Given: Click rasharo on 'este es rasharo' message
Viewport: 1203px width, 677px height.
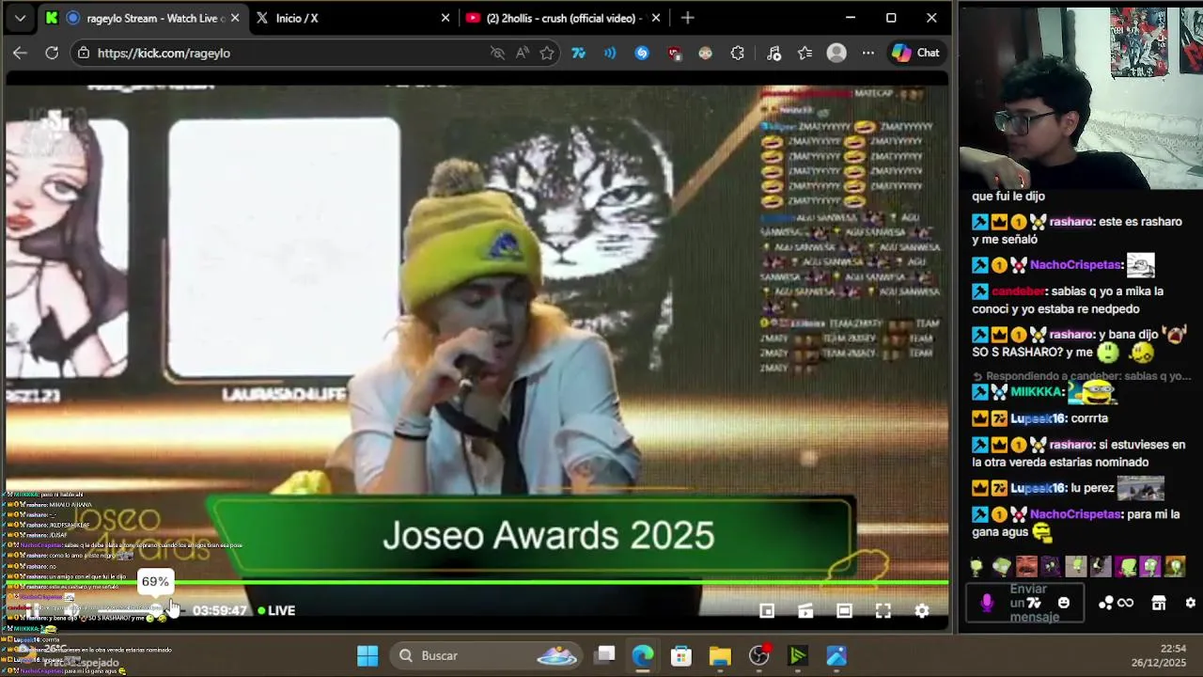Looking at the screenshot, I should tap(1071, 222).
